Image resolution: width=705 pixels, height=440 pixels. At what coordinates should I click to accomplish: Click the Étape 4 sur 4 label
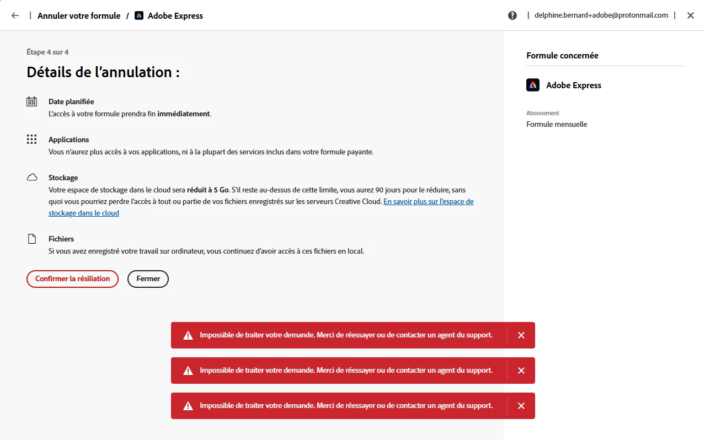[47, 52]
